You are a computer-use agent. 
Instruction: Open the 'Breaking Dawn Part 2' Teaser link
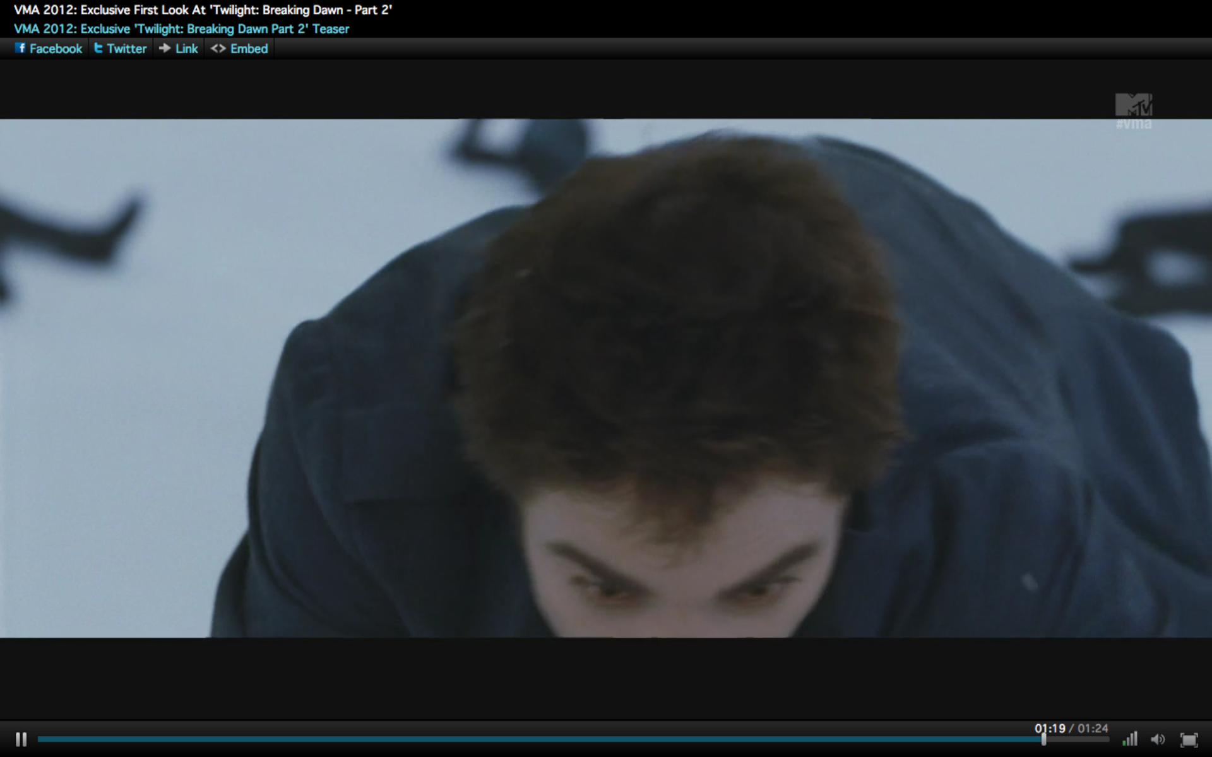pyautogui.click(x=181, y=29)
